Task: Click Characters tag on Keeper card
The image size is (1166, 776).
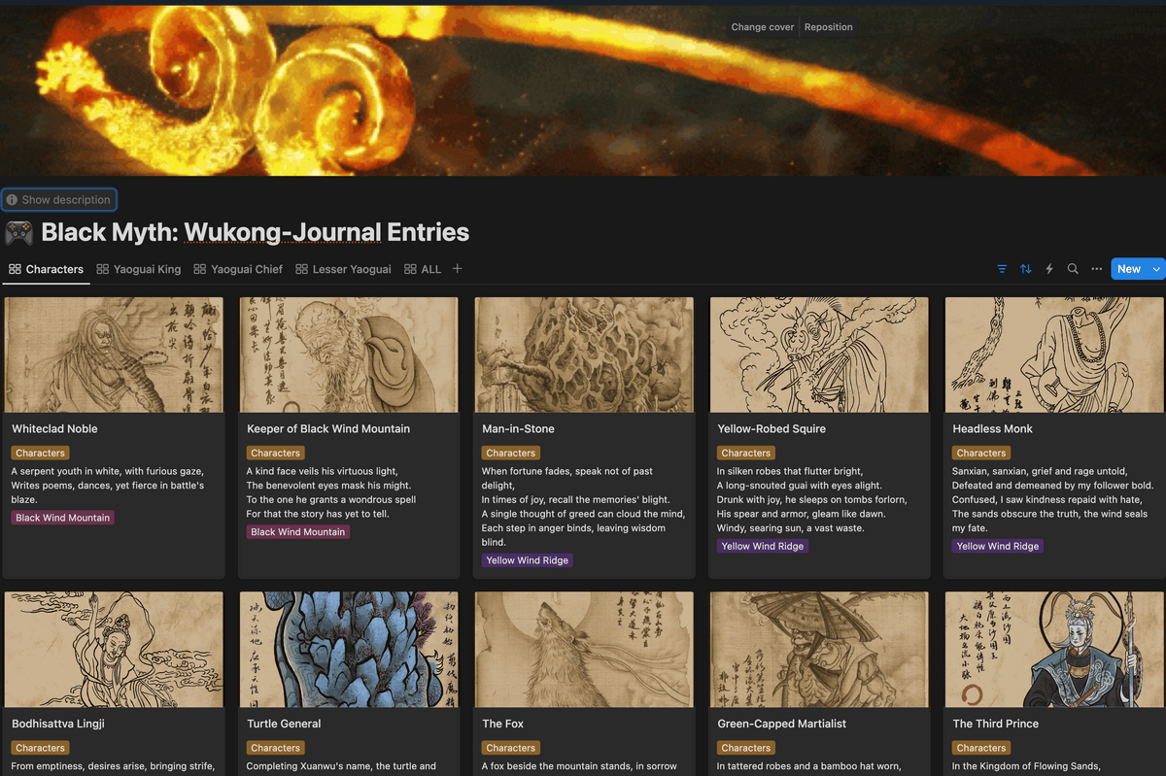Action: (x=276, y=453)
